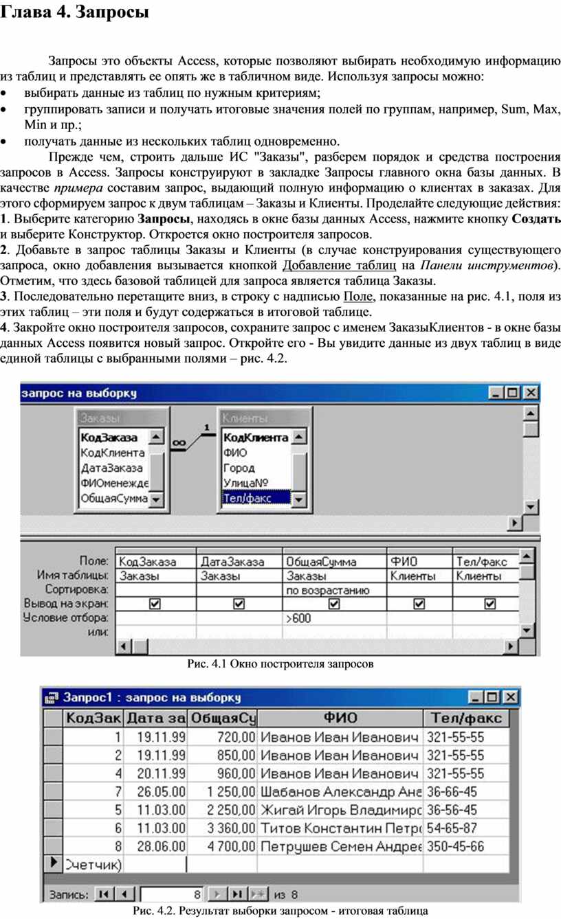
Task: Click the up arrow of Клиенты field list
Action: pos(298,437)
